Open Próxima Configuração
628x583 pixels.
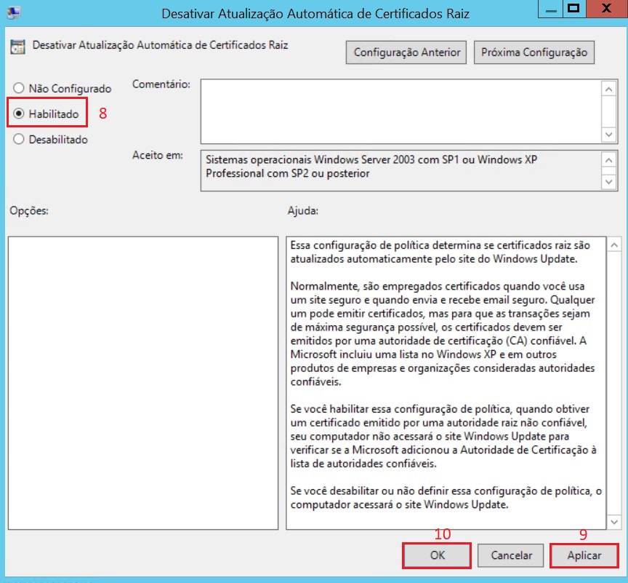[x=534, y=52]
